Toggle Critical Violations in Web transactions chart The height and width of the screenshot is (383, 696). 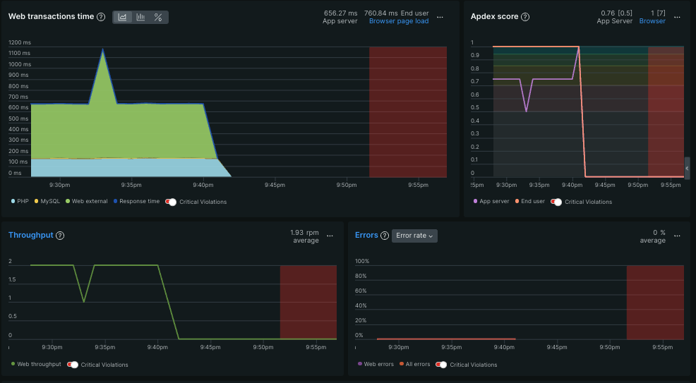coord(171,202)
